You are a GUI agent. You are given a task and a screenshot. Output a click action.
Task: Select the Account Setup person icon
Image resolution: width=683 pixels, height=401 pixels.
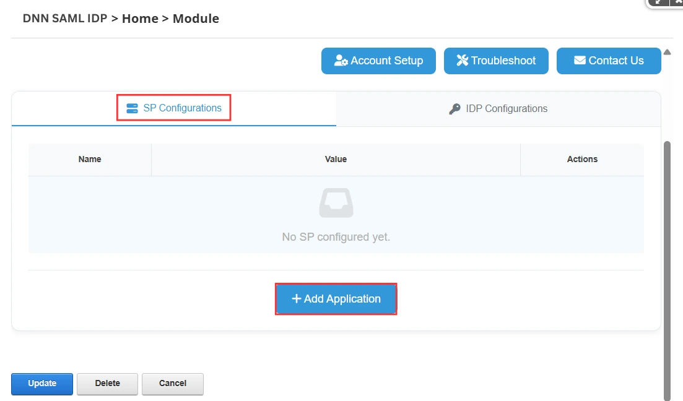(341, 60)
